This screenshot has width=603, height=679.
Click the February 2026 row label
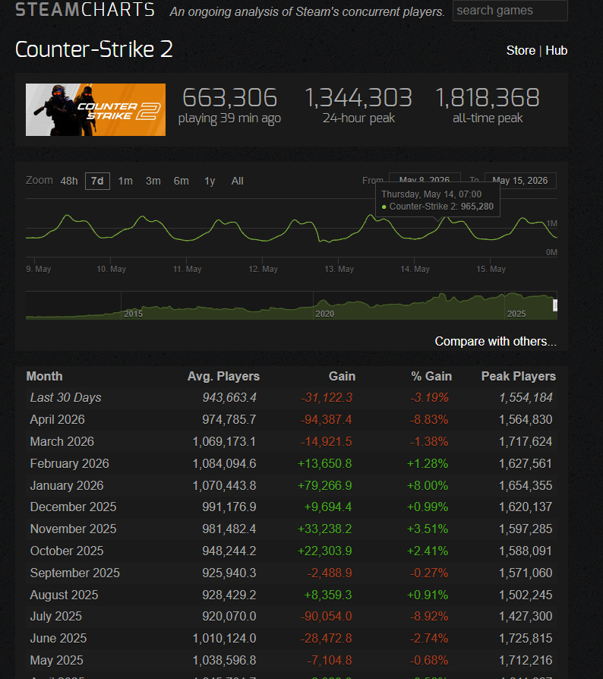(69, 464)
